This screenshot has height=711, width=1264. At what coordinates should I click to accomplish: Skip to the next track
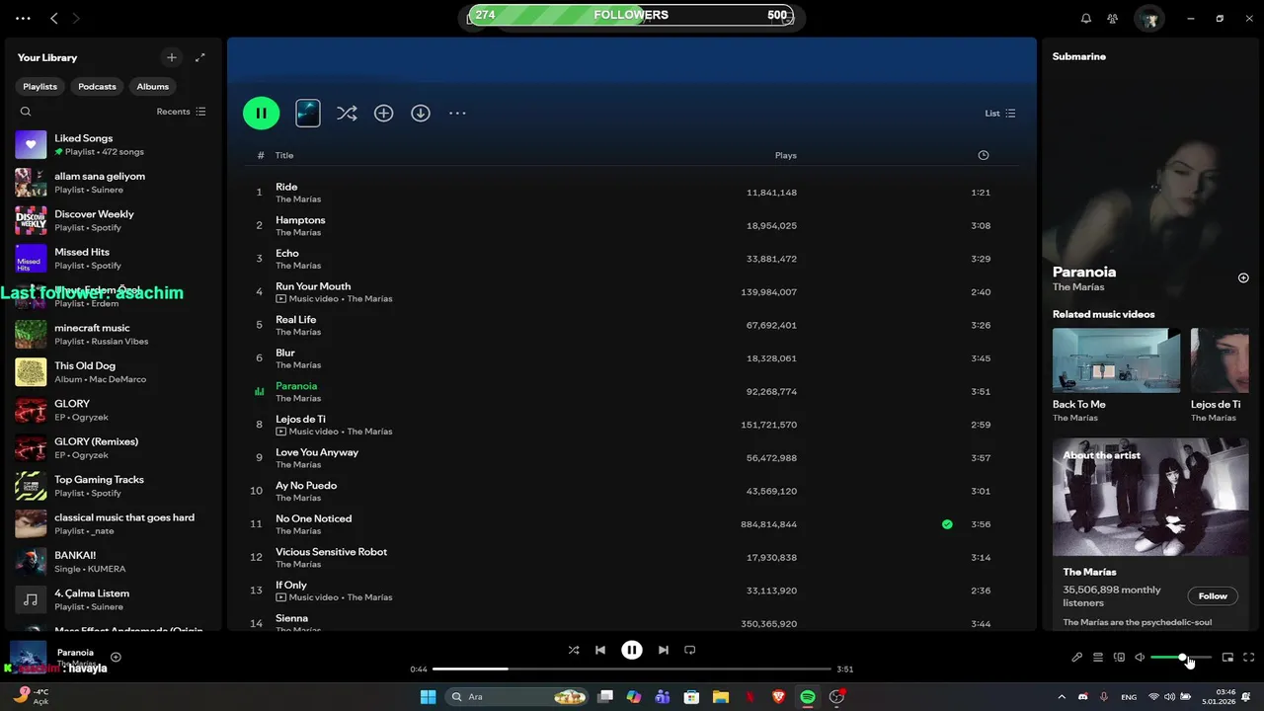coord(664,650)
